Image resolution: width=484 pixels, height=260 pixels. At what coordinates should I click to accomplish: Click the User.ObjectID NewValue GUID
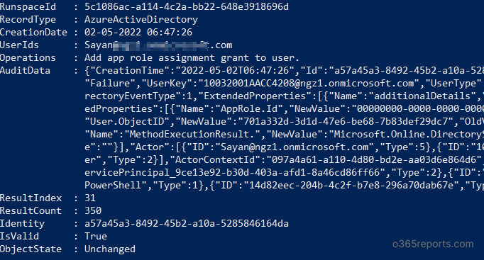pyautogui.click(x=346, y=121)
